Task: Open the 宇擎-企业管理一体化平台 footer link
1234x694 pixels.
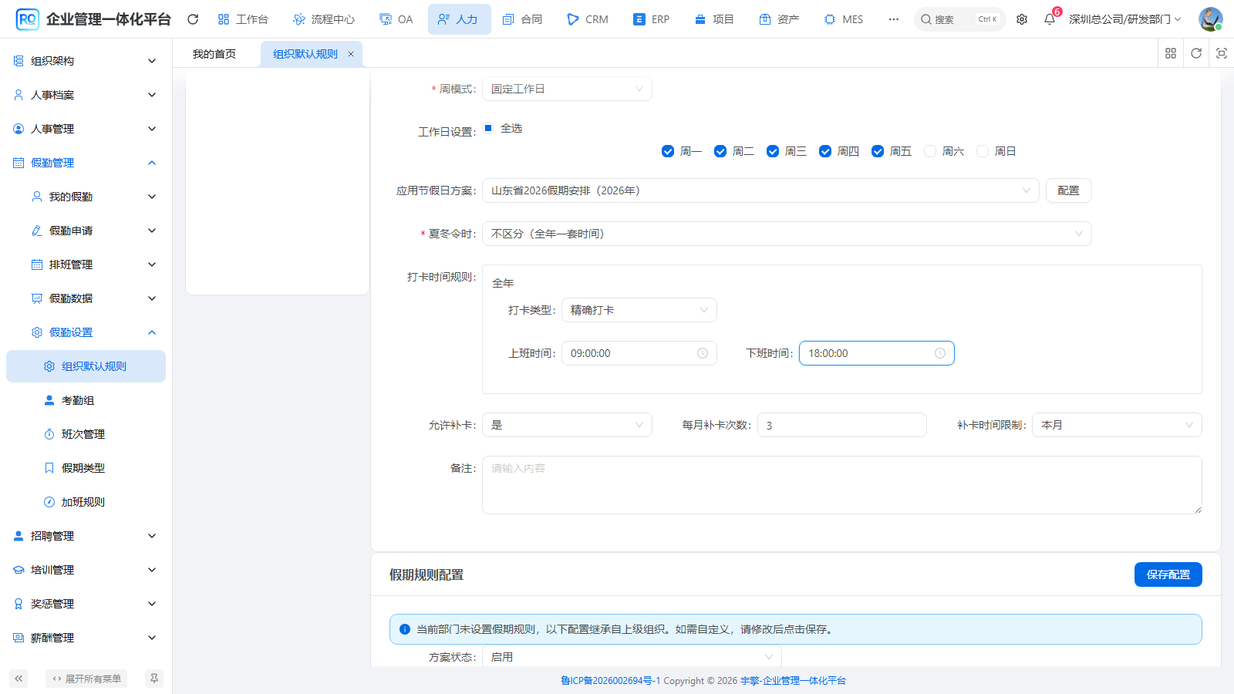Action: coord(793,680)
